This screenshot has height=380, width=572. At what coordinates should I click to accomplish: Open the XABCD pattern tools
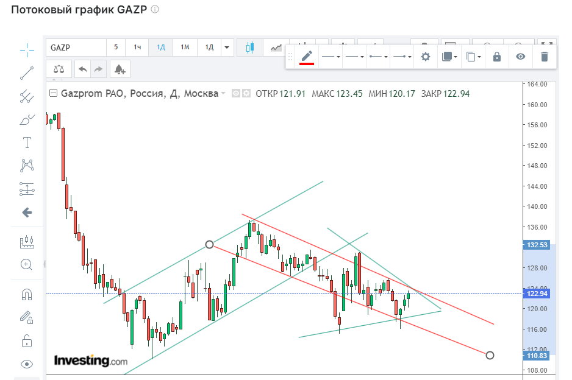(27, 166)
